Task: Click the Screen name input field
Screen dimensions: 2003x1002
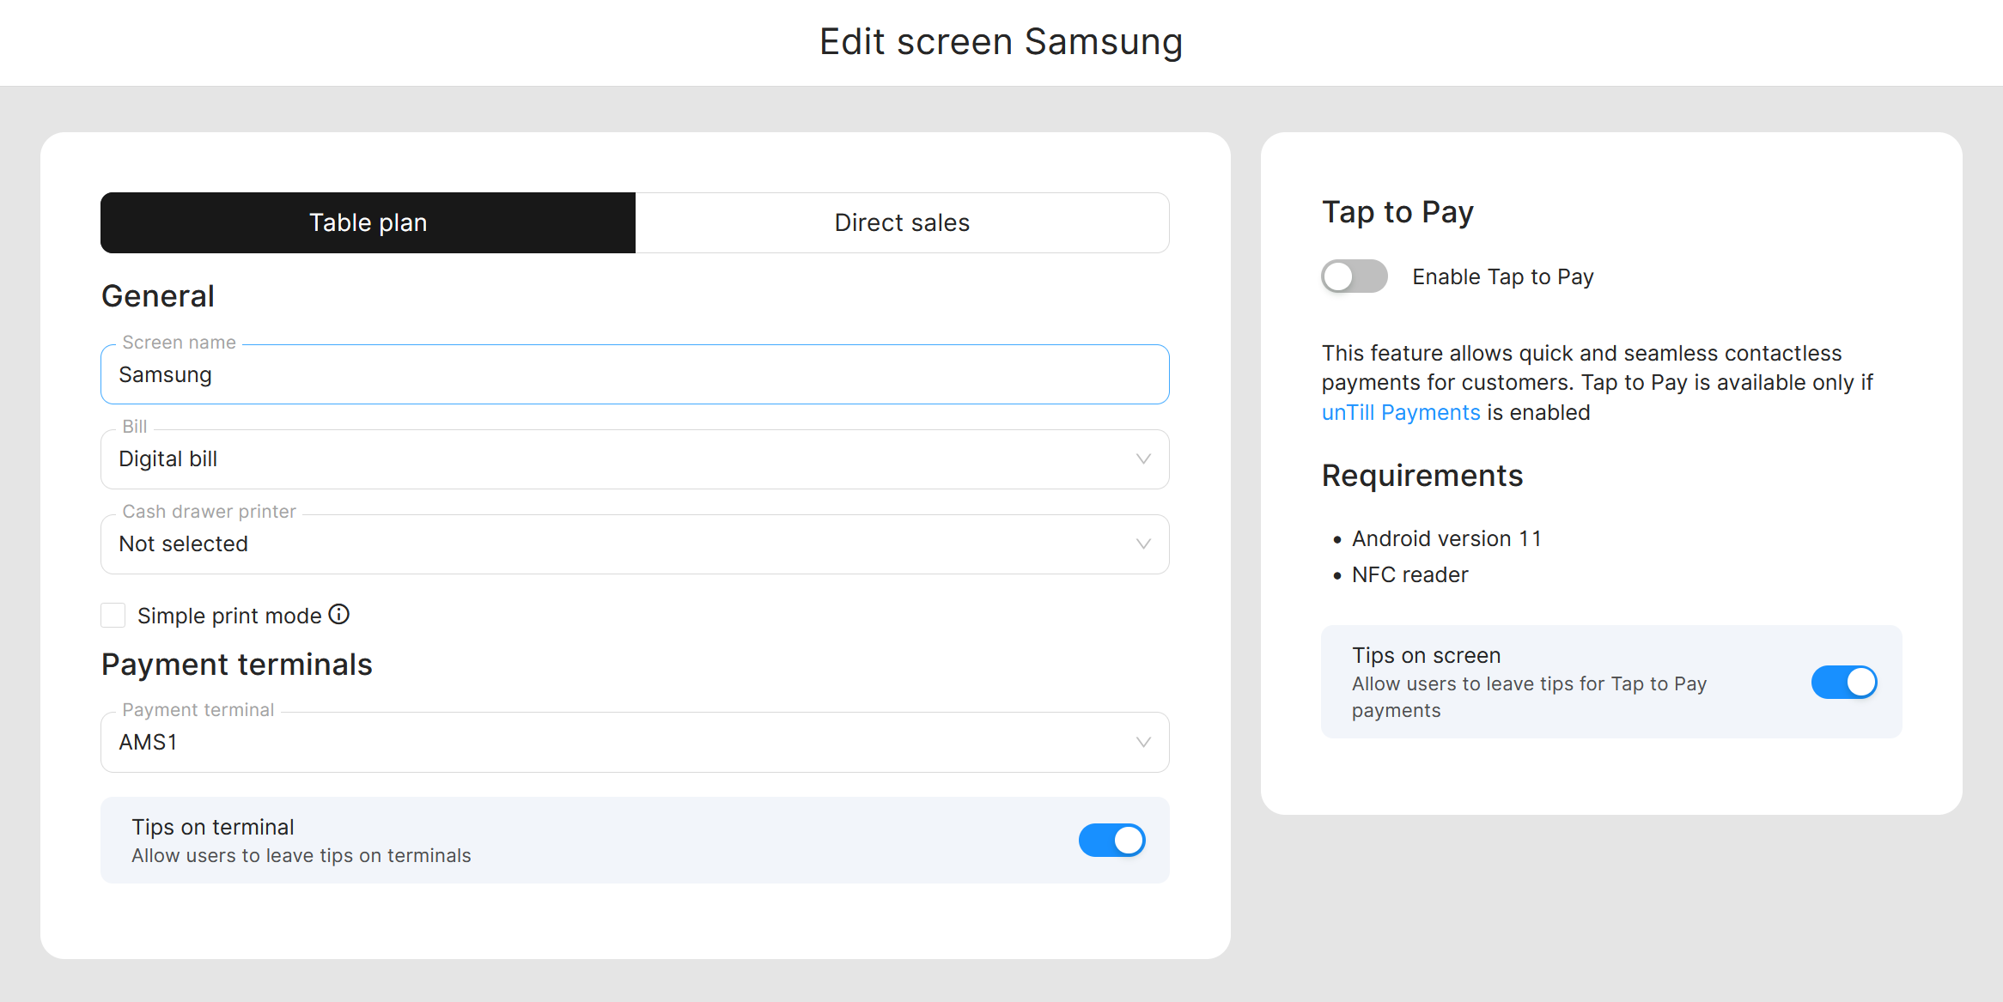Action: (634, 375)
